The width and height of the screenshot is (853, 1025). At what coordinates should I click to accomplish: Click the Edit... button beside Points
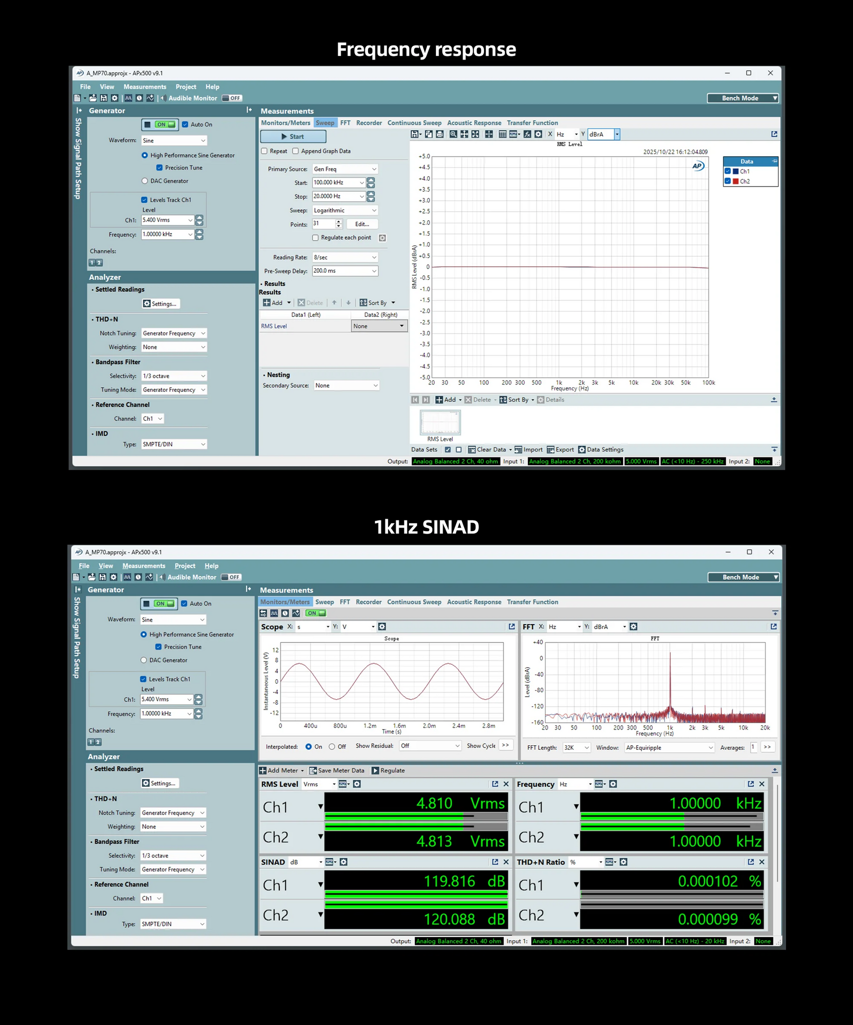(362, 224)
